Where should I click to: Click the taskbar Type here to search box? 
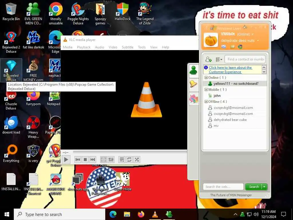coord(60,214)
